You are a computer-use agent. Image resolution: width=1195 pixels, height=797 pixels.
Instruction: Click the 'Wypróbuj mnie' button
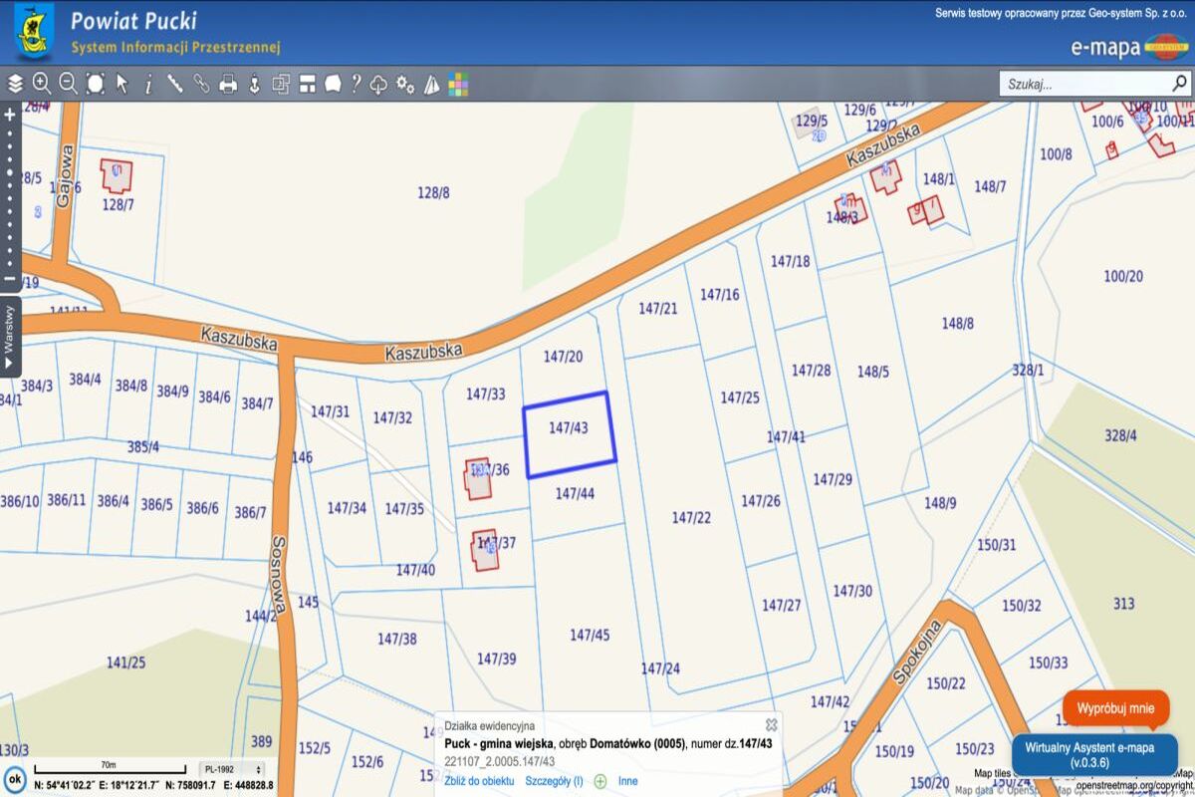tap(1114, 708)
